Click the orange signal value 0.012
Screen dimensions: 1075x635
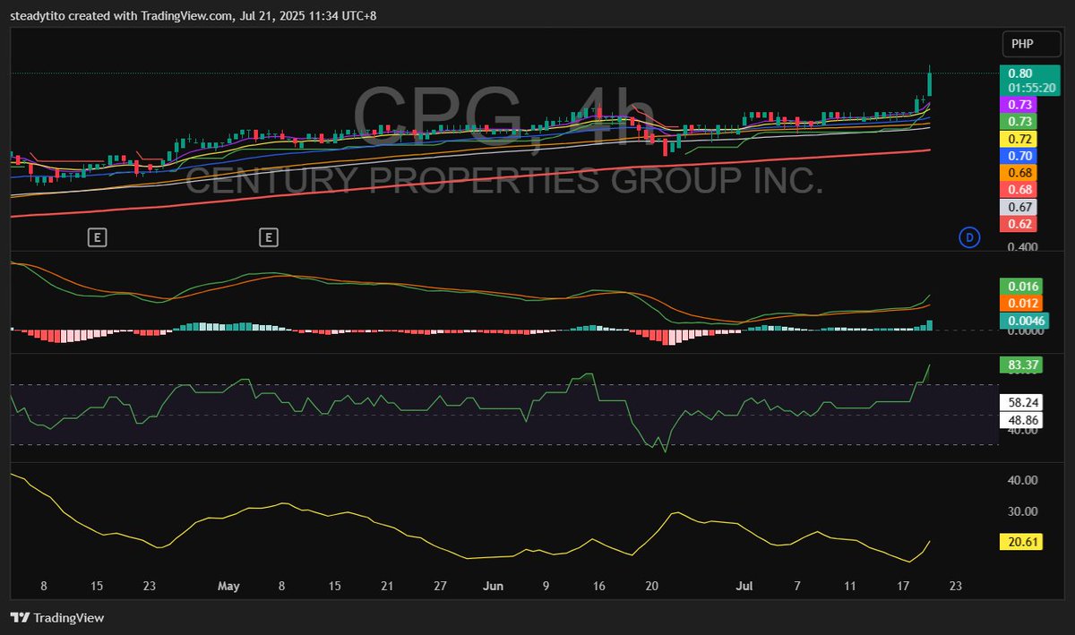pos(1023,304)
